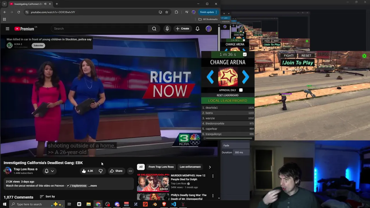Select From Trap Lore Ross chip

click(161, 167)
